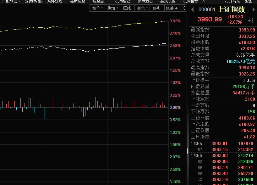Open the 选股器 menu item
The height and width of the screenshot is (185, 257).
point(98,1)
